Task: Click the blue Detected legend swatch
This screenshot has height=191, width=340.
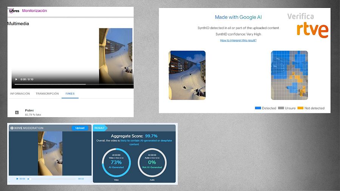Action: coord(258,108)
